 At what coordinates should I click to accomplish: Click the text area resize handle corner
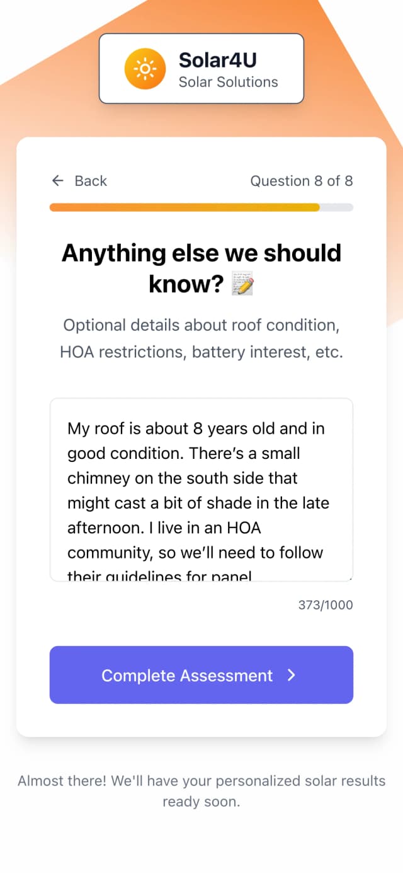click(x=349, y=577)
